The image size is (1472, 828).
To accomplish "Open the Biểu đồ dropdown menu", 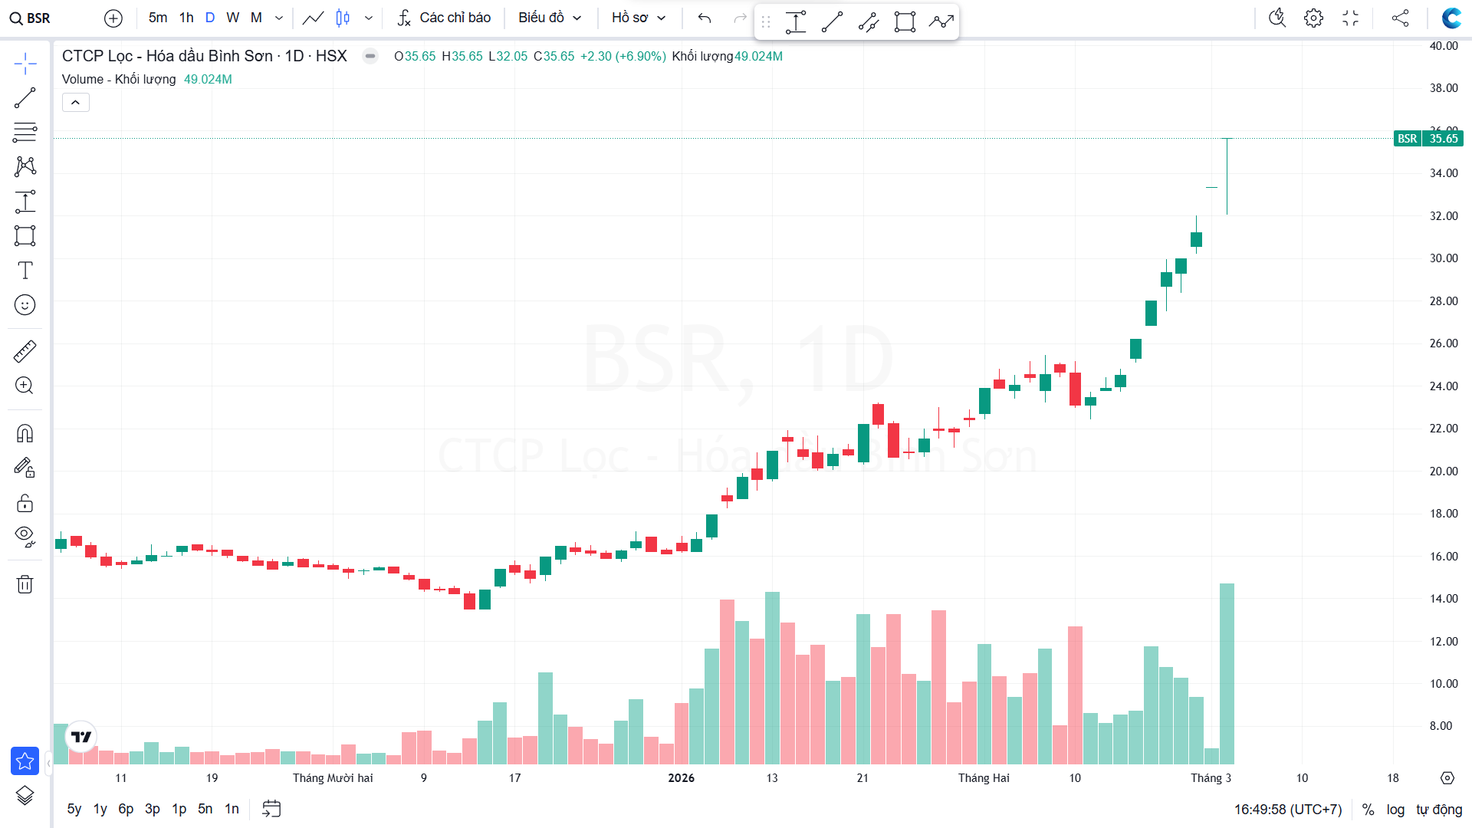I will click(550, 18).
